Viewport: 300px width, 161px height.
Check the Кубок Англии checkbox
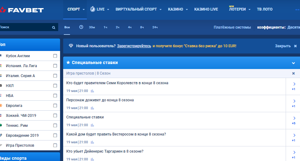click(55, 56)
